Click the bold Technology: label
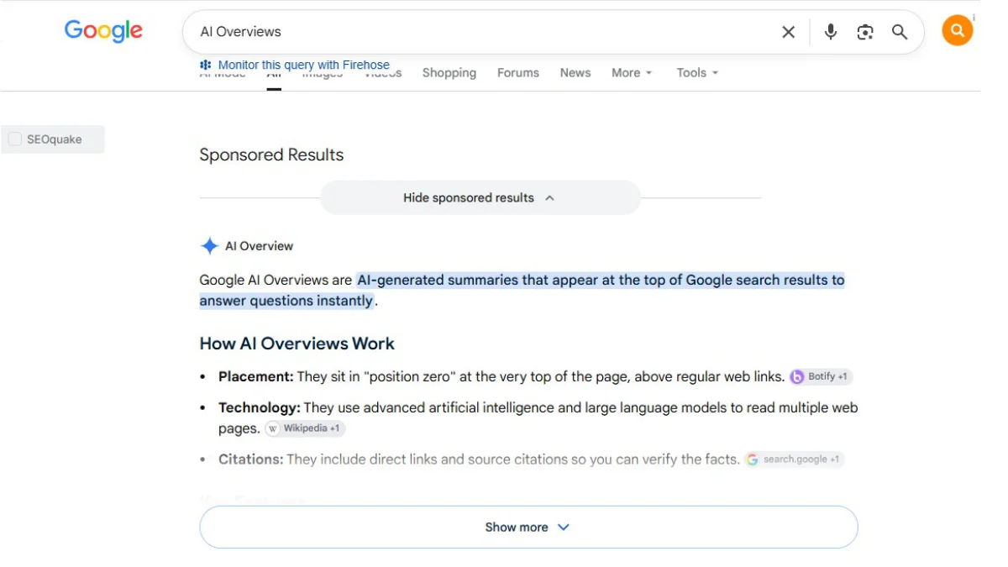Viewport: 1008px width, 567px height. pyautogui.click(x=260, y=408)
